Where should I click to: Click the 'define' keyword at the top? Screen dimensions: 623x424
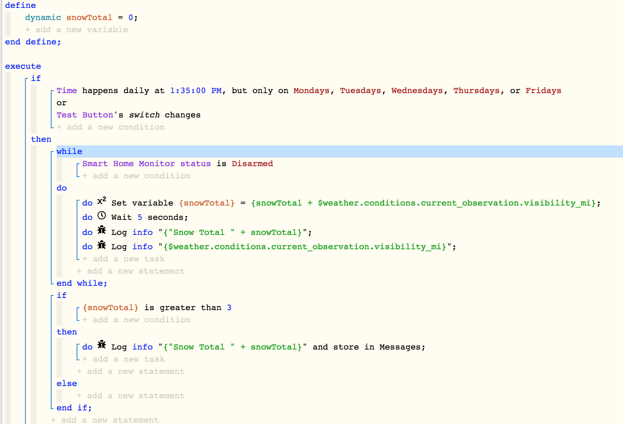pyautogui.click(x=20, y=5)
